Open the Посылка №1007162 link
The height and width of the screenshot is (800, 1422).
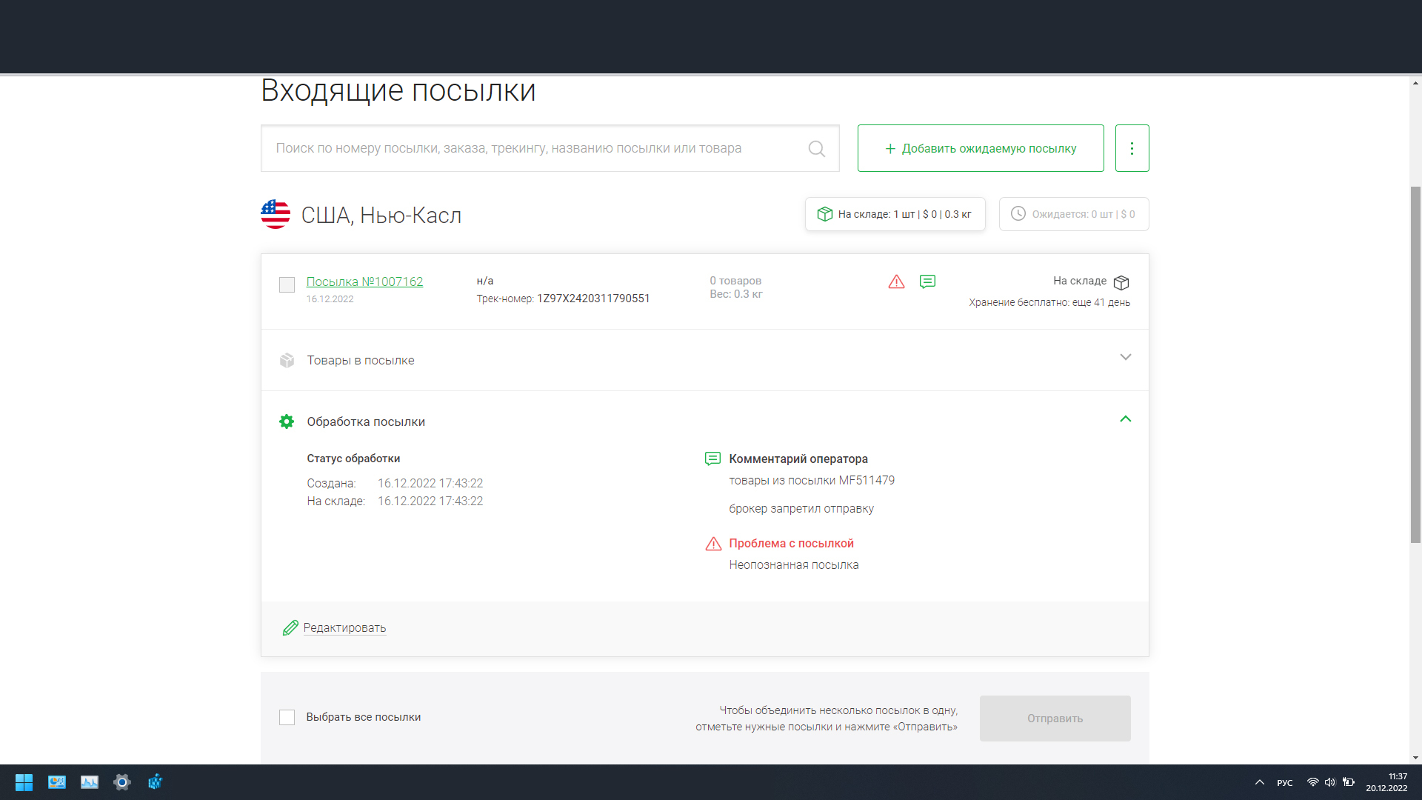pyautogui.click(x=364, y=282)
